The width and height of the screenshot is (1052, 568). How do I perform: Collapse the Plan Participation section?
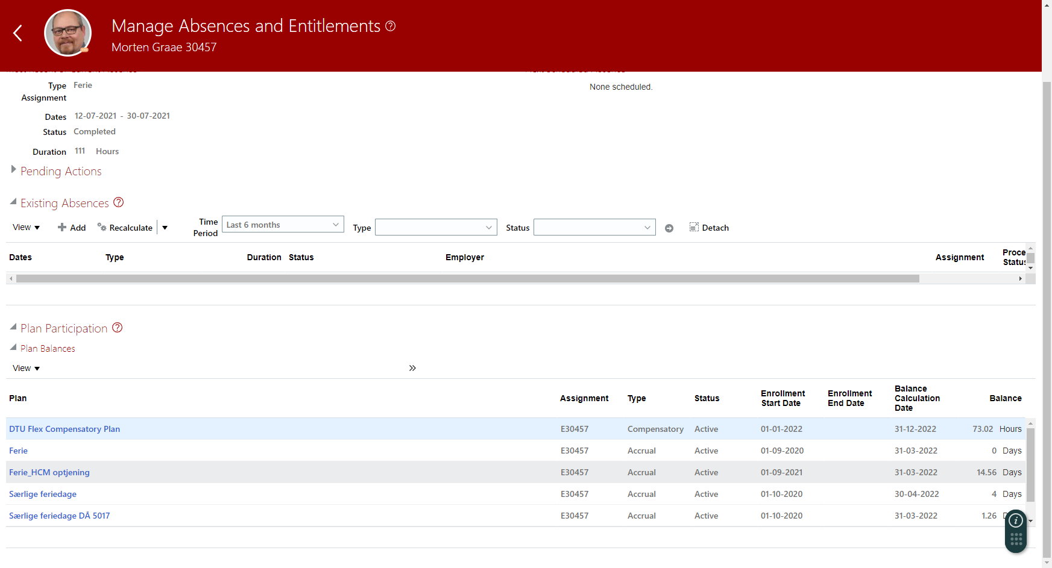pyautogui.click(x=13, y=327)
